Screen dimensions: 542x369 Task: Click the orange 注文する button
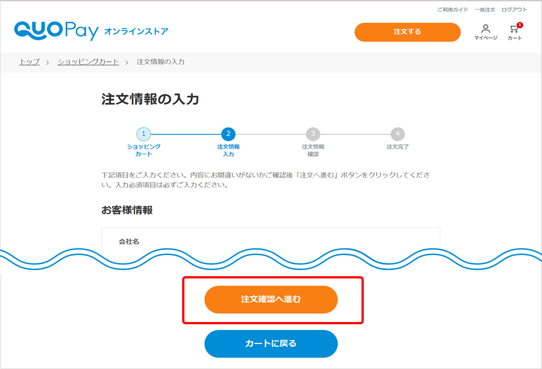coord(407,32)
